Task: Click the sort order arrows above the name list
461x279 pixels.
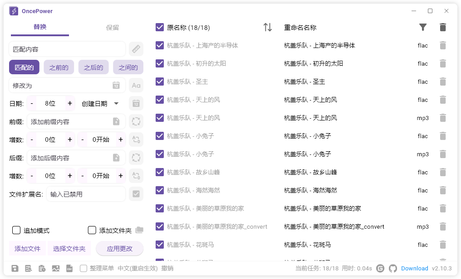Action: pos(268,27)
